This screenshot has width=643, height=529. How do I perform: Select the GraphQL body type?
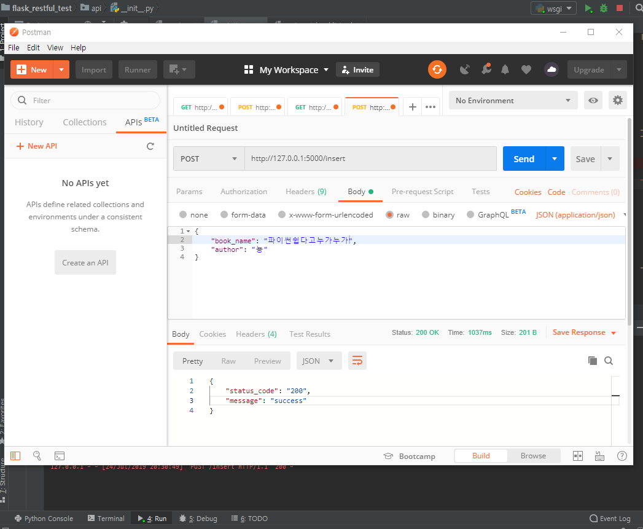tap(470, 214)
